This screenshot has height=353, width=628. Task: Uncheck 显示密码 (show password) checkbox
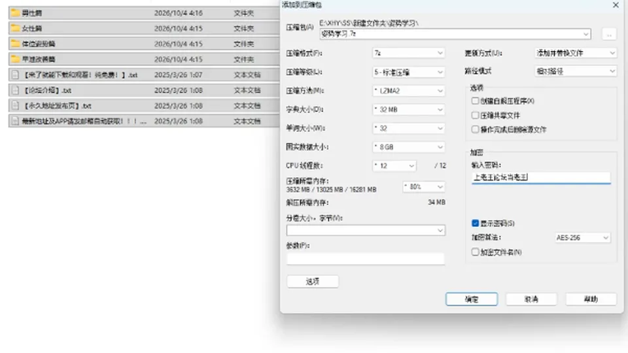click(475, 223)
